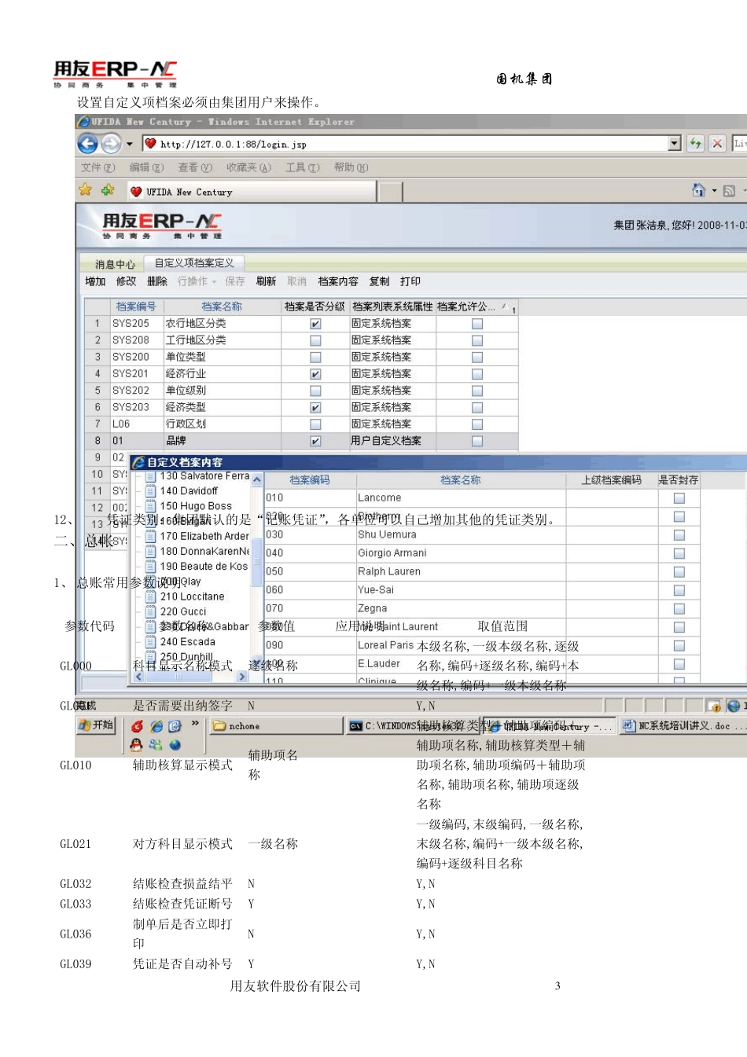This screenshot has width=747, height=1057.
Task: Check 是否封存 for 040 Giorgio Armani
Action: pyautogui.click(x=679, y=553)
